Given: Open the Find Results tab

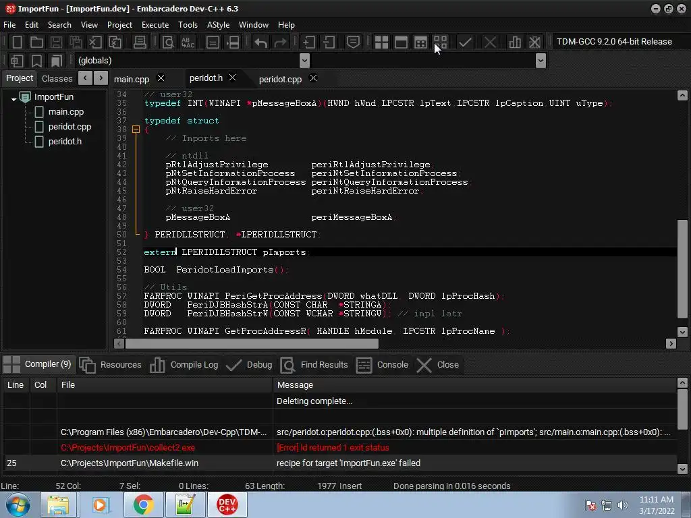Looking at the screenshot, I should point(314,365).
